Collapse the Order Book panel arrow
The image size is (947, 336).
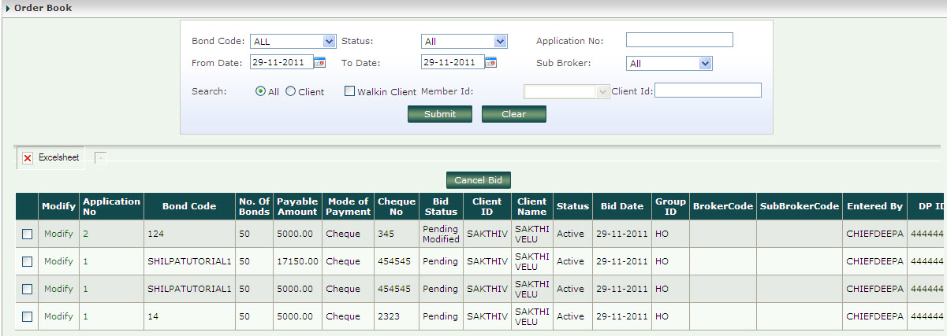click(x=7, y=8)
